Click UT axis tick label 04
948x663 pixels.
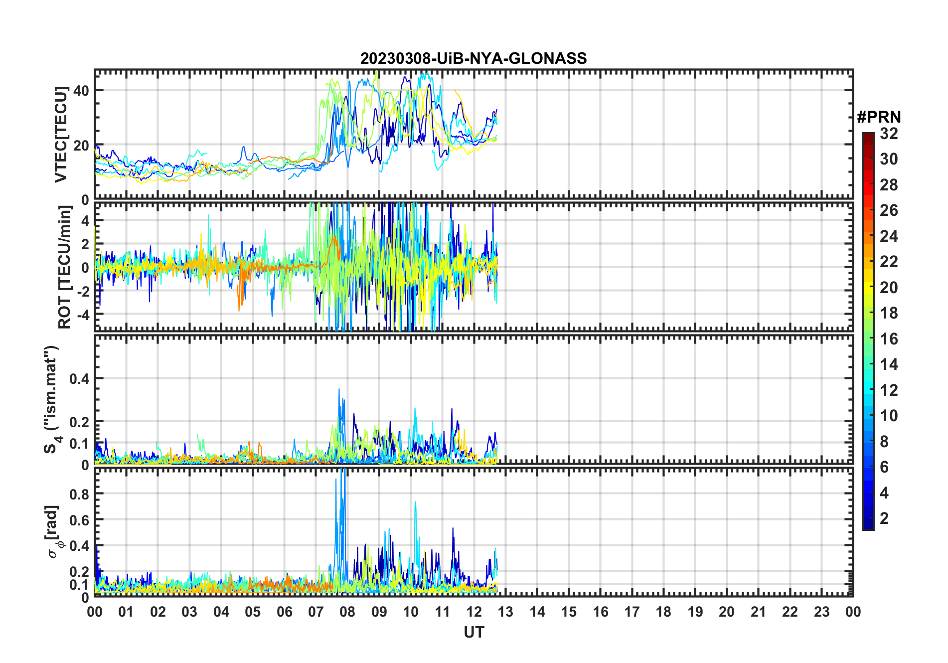(221, 612)
